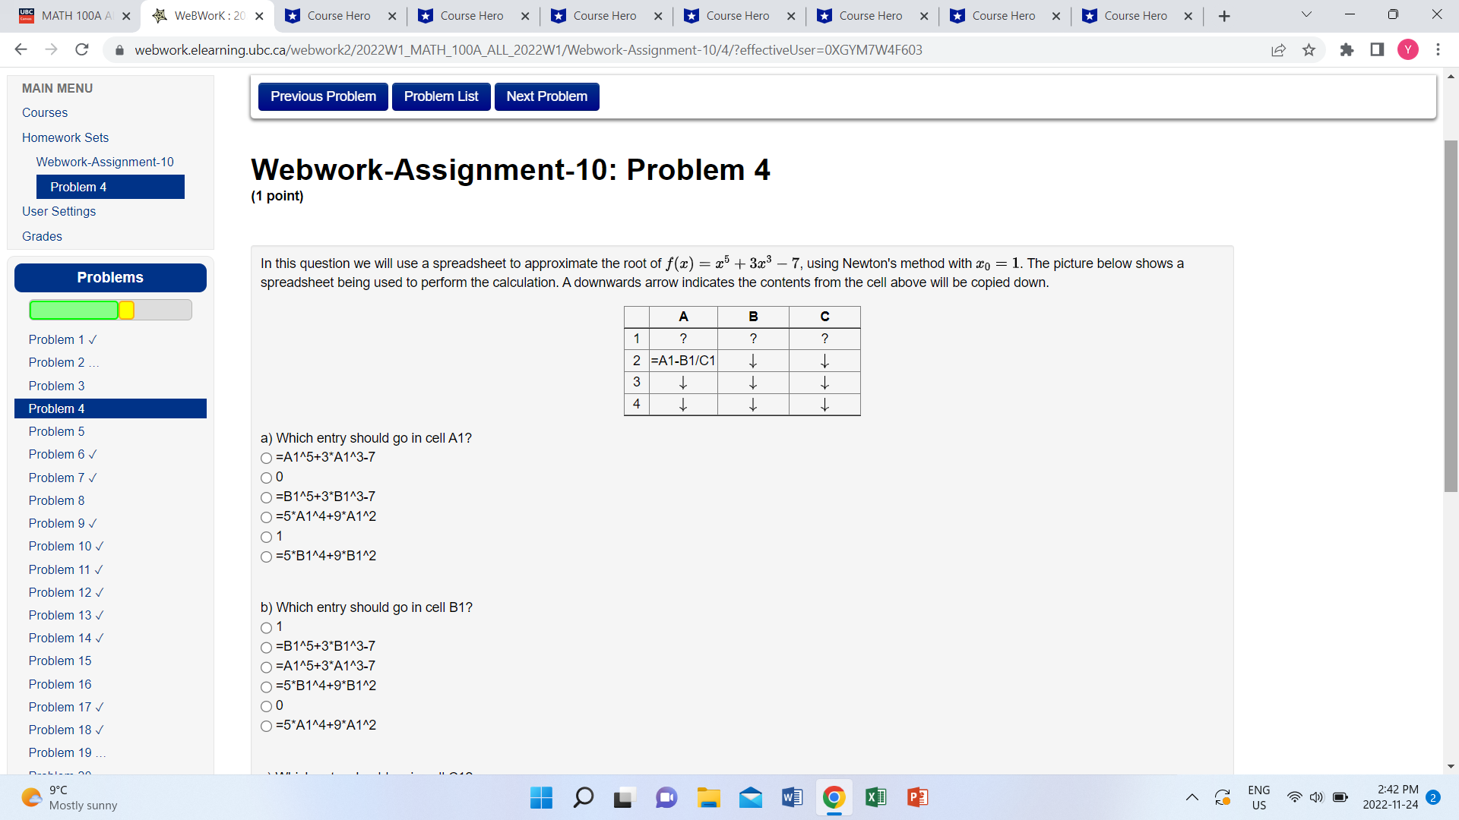
Task: Open the site security lock icon
Action: click(x=119, y=50)
